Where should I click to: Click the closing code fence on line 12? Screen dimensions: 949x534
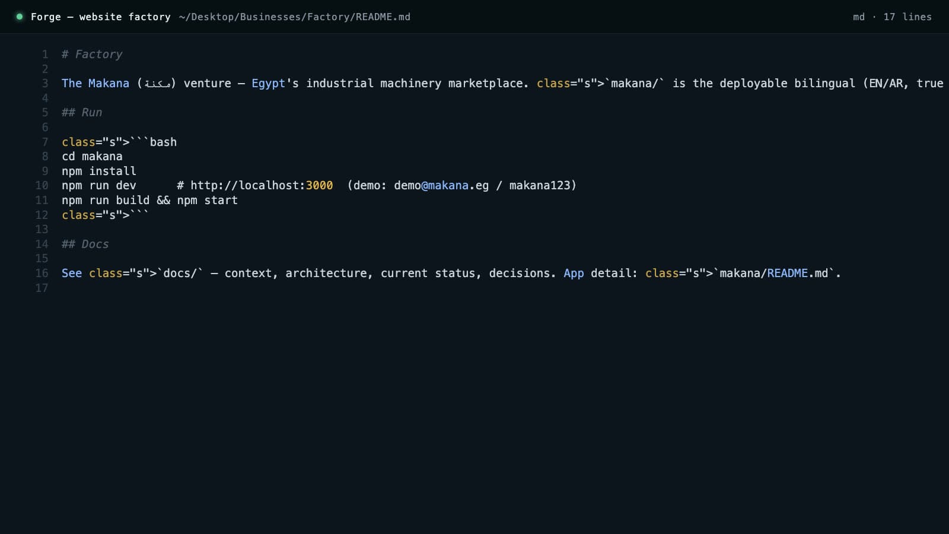click(x=106, y=215)
